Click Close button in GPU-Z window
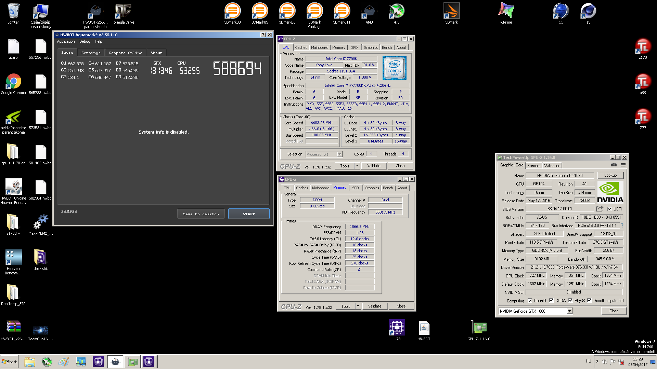Screen dimensions: 657x369 [x=614, y=311]
